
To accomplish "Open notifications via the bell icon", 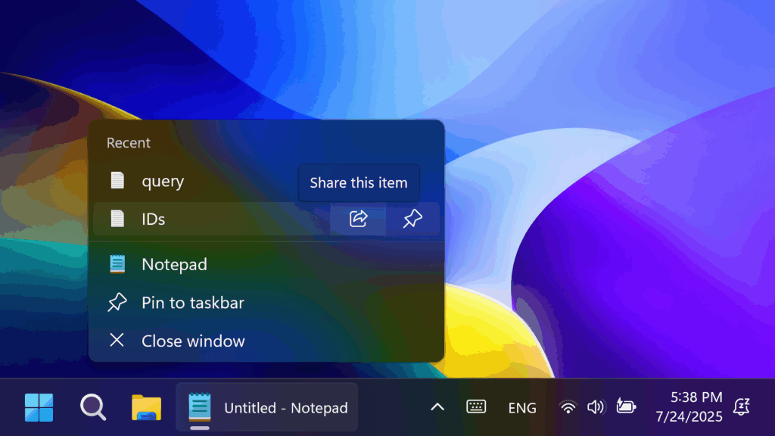I will (742, 407).
